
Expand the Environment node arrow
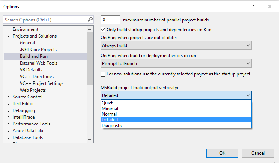[8, 29]
